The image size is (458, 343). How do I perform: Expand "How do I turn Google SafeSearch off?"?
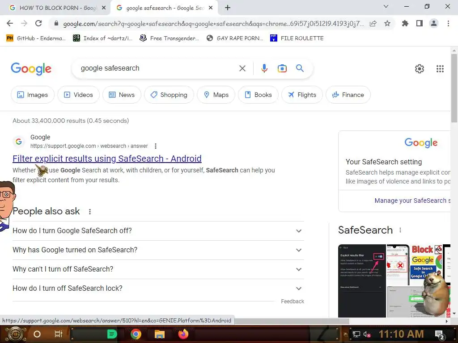tap(158, 231)
